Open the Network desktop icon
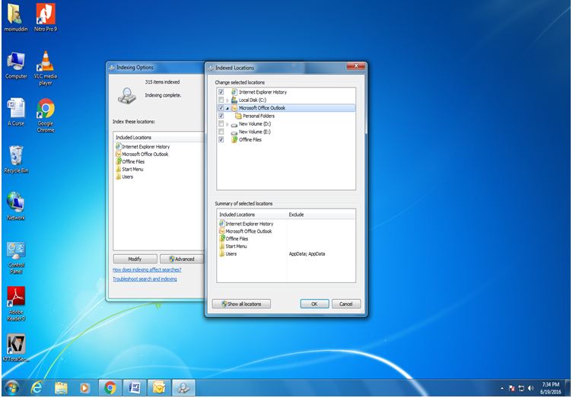Viewport: 573px width, 398px height. [16, 206]
